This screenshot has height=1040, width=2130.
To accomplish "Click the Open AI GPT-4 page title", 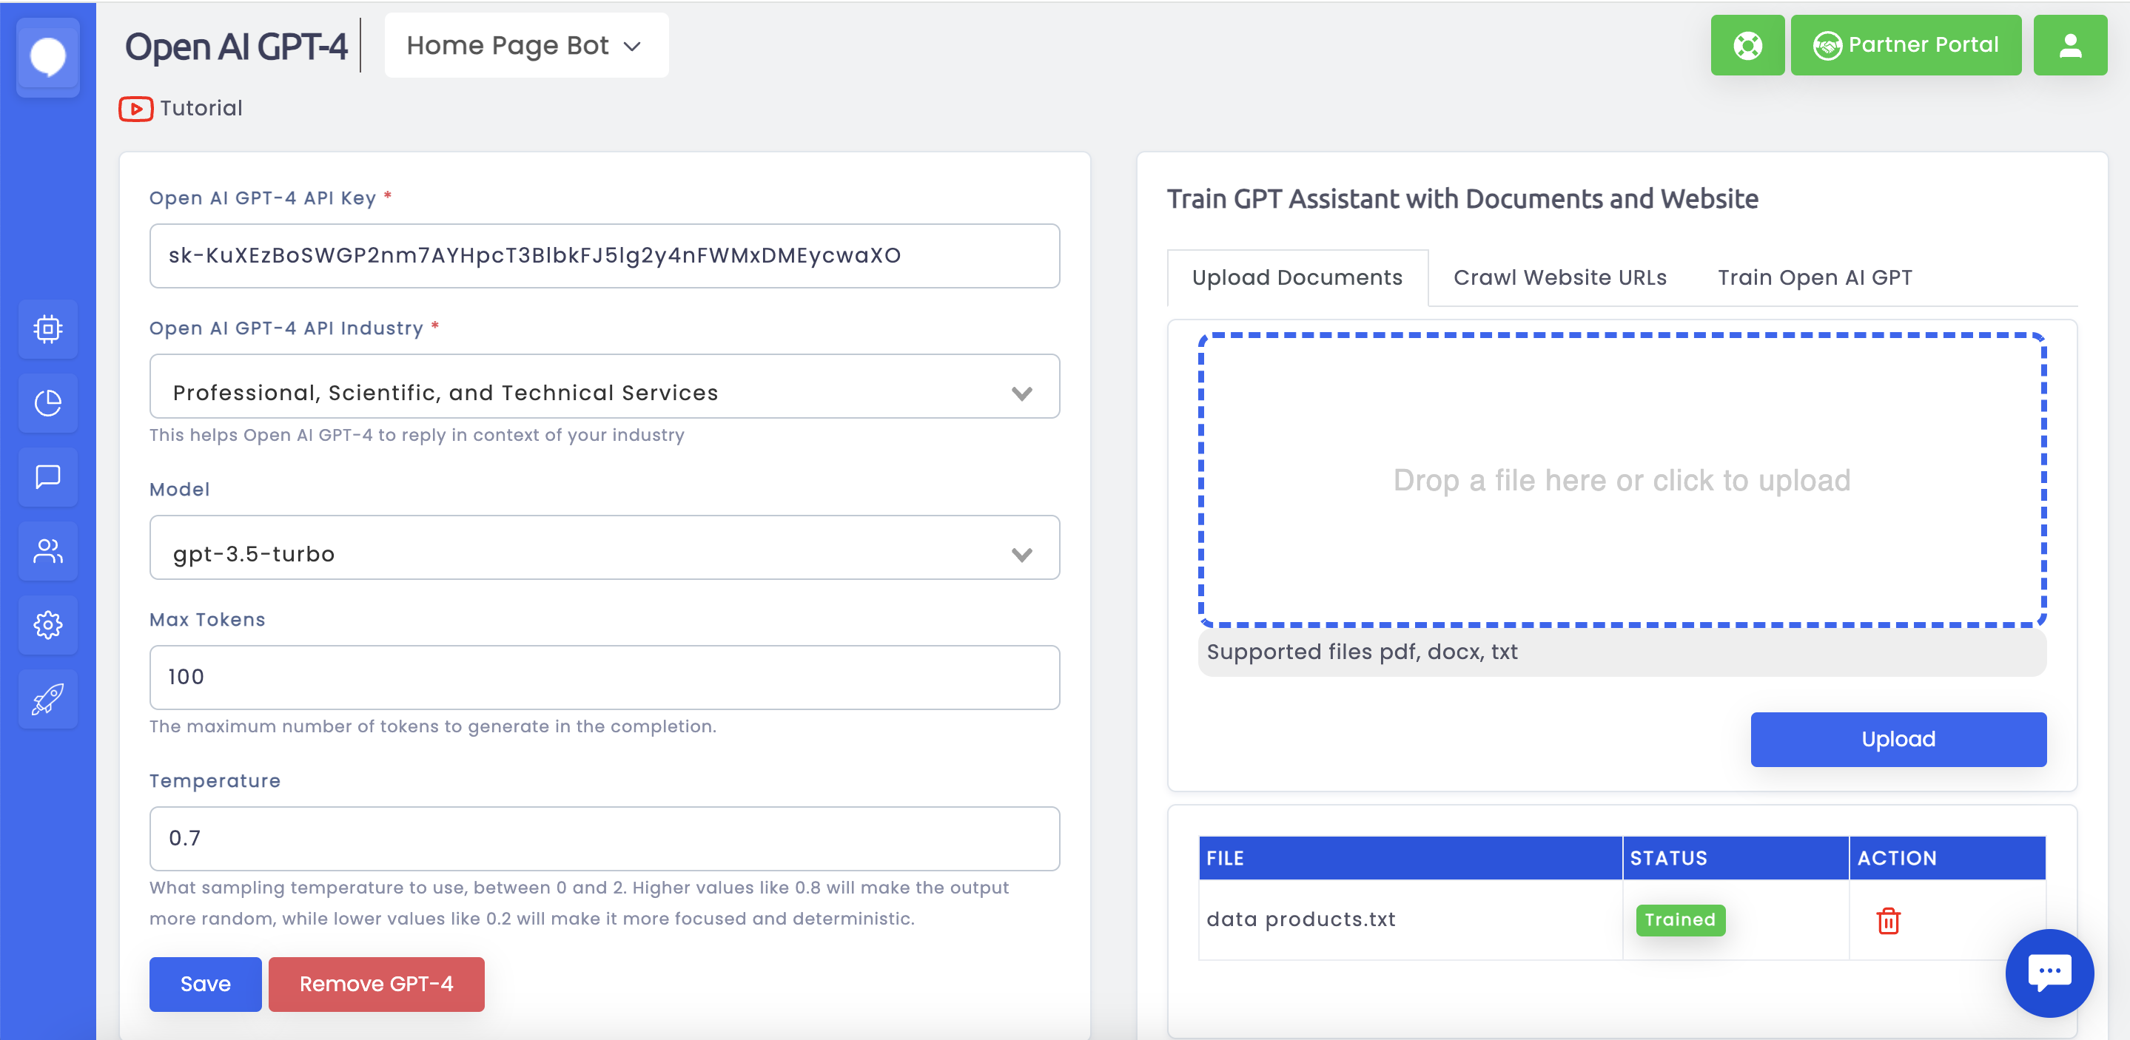I will [235, 47].
